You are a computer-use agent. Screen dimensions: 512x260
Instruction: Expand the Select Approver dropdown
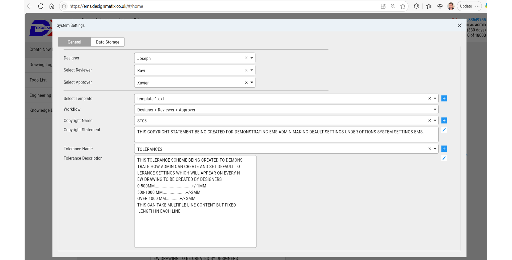point(252,82)
